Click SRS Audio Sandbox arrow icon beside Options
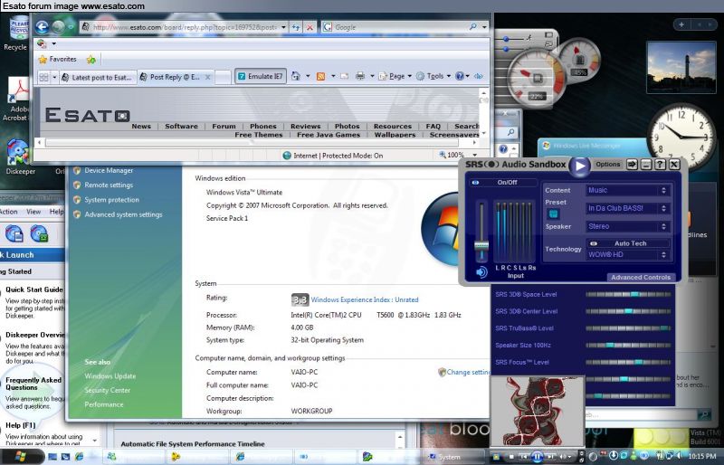Screen dimensions: 724x465 coord(632,165)
